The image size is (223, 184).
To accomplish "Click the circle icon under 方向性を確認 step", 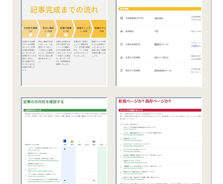I will pos(31,35).
